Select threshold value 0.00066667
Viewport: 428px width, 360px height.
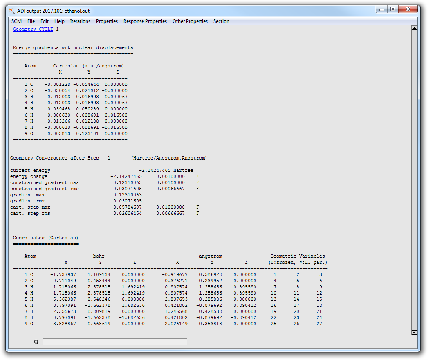pyautogui.click(x=170, y=189)
